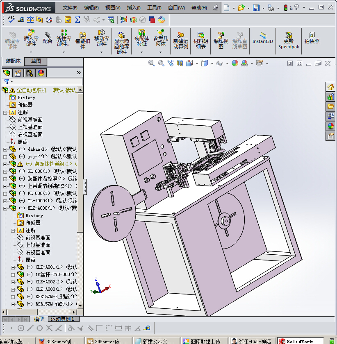Expand the manager tabs chevron (»)

[x=79, y=72]
